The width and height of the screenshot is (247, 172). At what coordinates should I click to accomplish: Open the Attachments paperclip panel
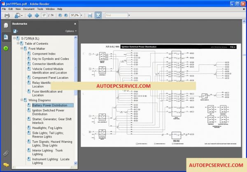[6, 153]
